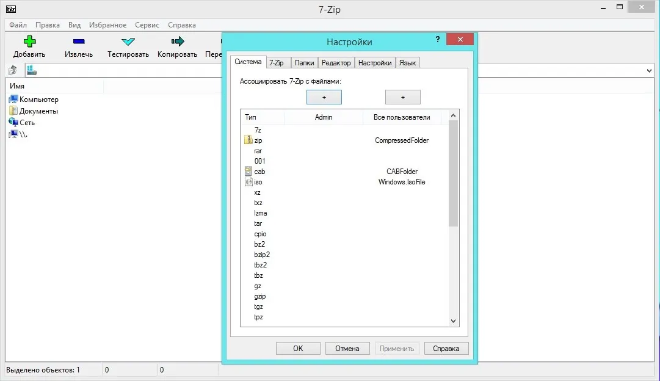Click the cab file type icon
The width and height of the screenshot is (660, 381).
[x=248, y=172]
